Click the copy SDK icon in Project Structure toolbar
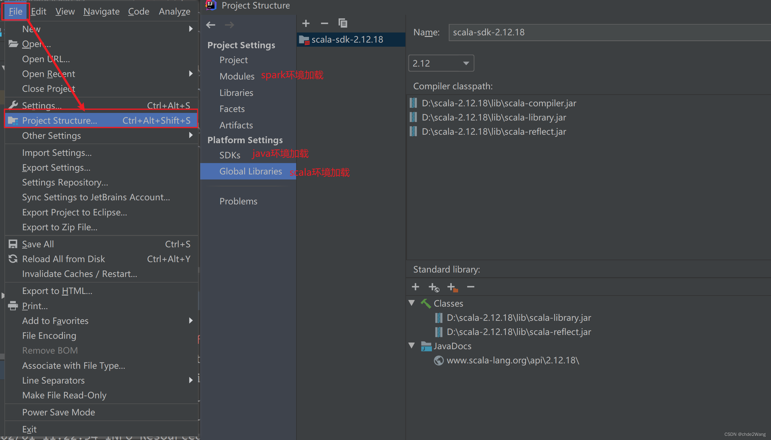This screenshot has height=440, width=771. (x=343, y=23)
